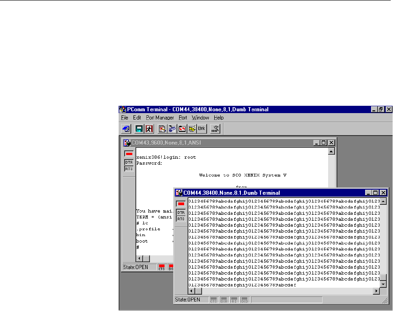Minimize the COM43 terminal window
This screenshot has height=311, width=393.
click(x=316, y=143)
